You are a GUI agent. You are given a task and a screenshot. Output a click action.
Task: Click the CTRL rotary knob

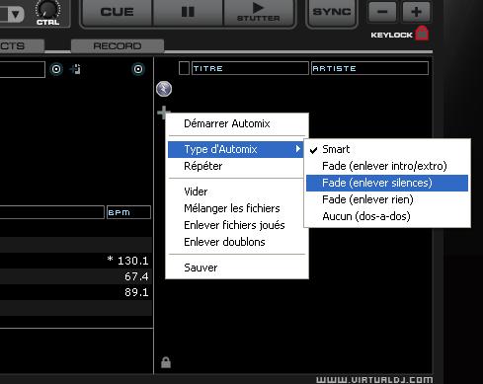[47, 9]
